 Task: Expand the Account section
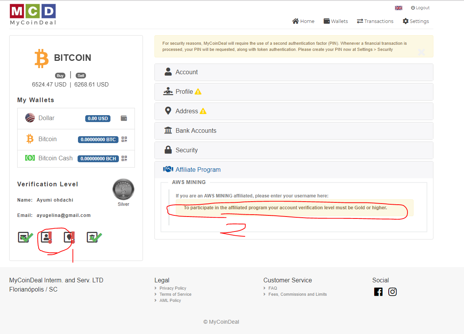click(x=294, y=72)
